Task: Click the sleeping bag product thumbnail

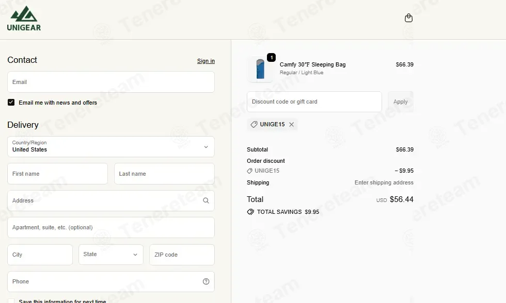Action: coord(260,69)
